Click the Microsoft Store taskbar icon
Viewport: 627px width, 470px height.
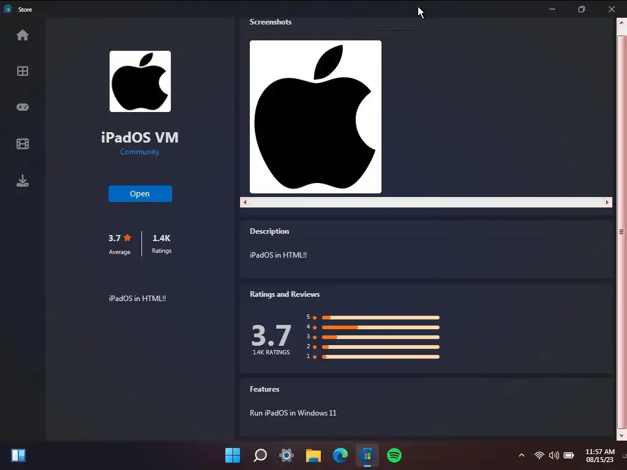(x=367, y=455)
